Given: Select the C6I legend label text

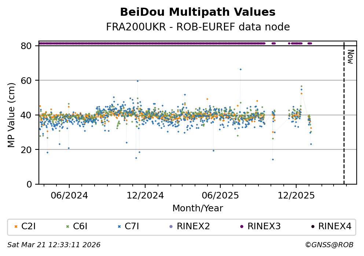Looking at the screenshot, I should (x=80, y=227).
